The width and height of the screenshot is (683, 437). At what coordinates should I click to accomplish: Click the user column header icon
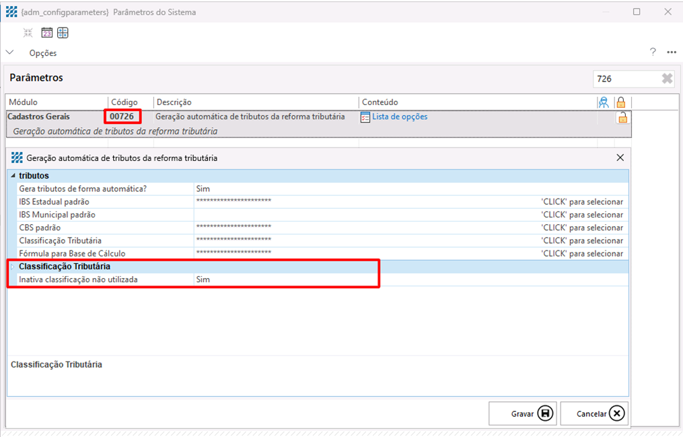tap(604, 102)
